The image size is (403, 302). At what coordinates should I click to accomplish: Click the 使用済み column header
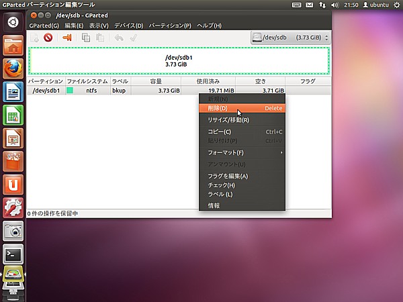point(208,81)
